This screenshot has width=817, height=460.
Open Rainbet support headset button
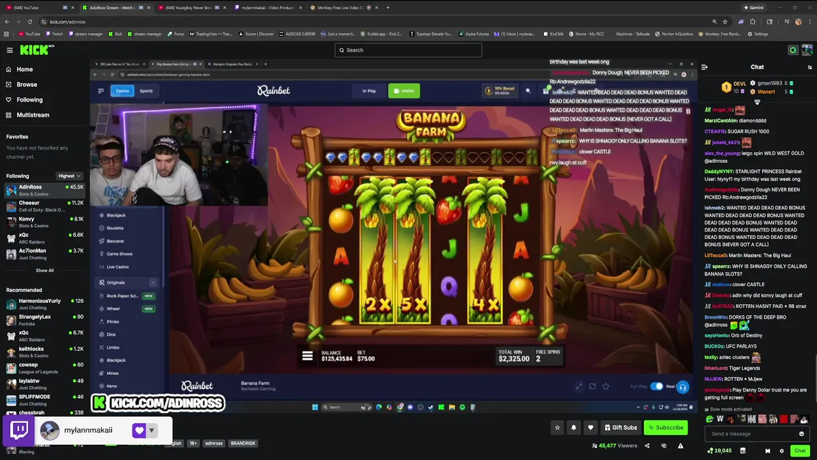pos(682,387)
